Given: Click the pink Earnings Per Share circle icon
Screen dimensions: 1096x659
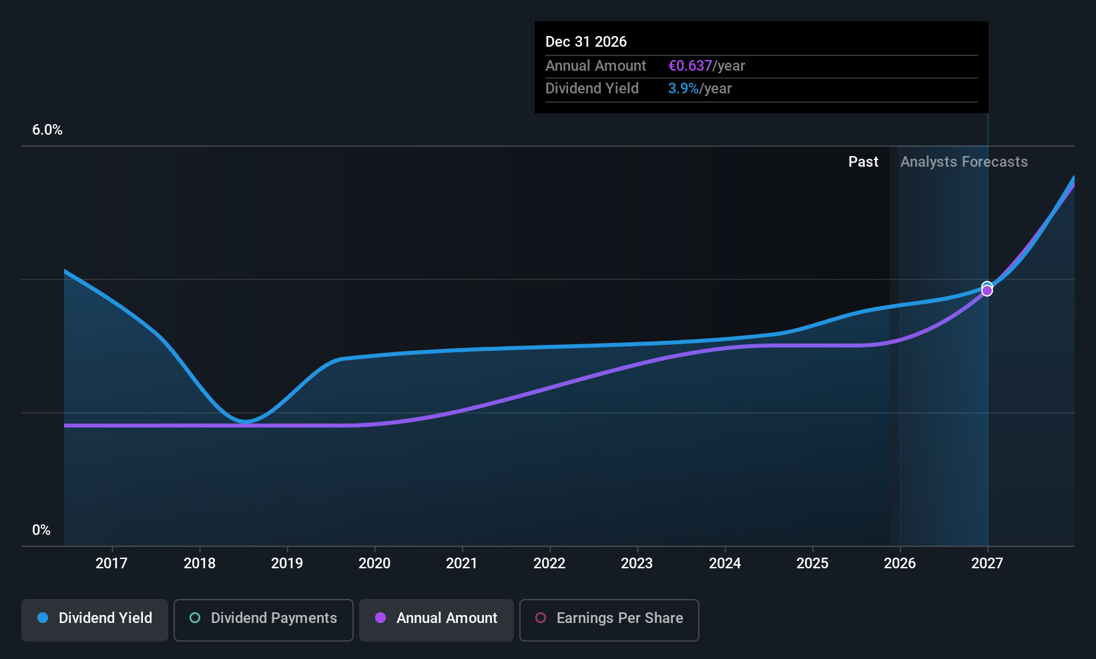Looking at the screenshot, I should click(541, 618).
